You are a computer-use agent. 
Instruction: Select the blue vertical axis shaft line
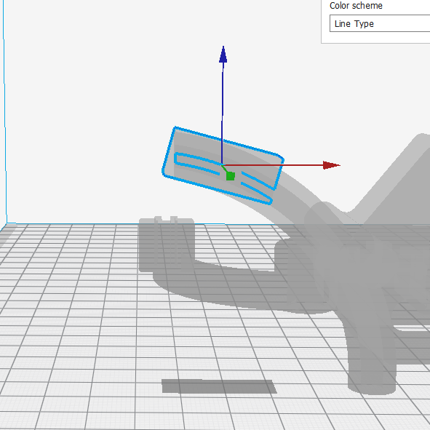[222, 114]
